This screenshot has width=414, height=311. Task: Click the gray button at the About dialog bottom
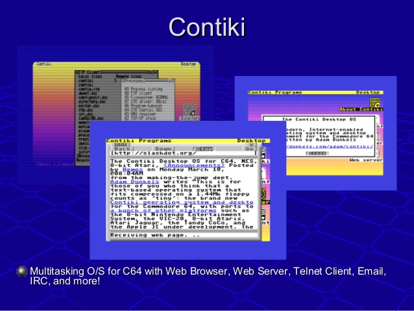[316, 153]
